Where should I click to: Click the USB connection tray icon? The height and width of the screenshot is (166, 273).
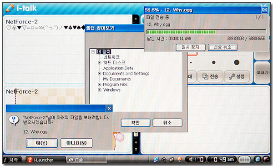[x=164, y=159]
